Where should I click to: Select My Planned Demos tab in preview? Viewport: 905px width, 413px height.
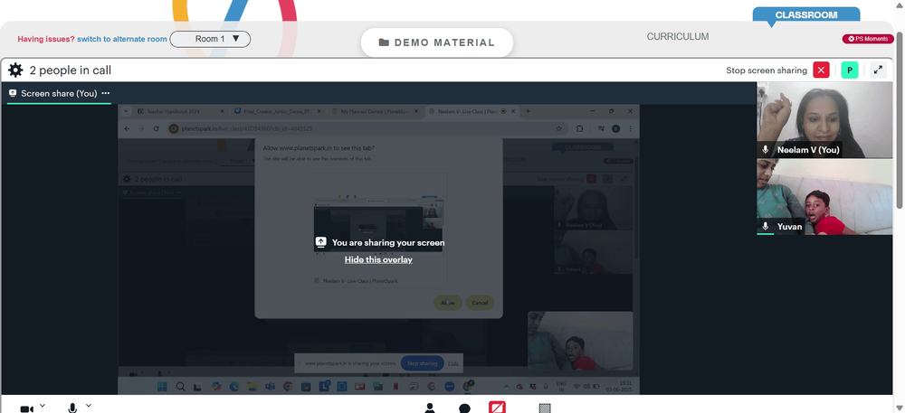pyautogui.click(x=376, y=111)
